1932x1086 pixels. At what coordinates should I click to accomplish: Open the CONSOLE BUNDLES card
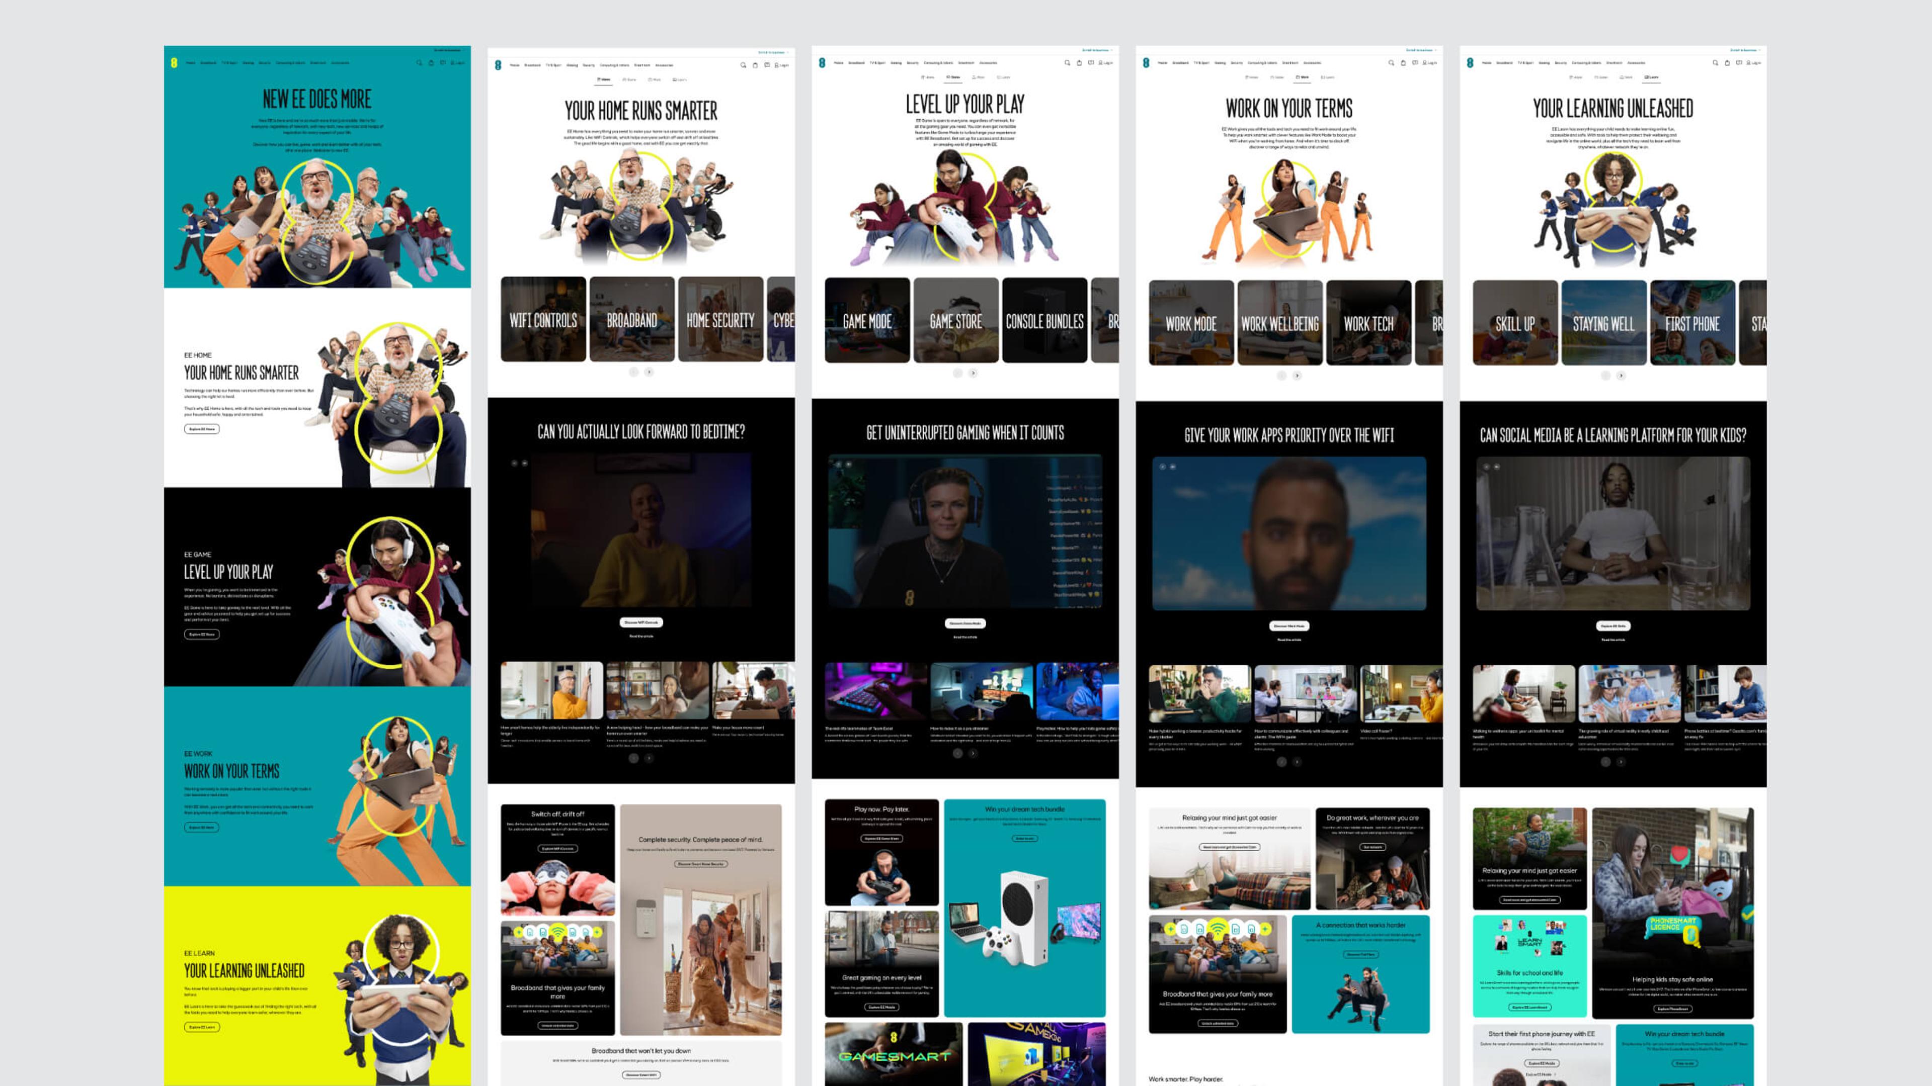pyautogui.click(x=1045, y=320)
